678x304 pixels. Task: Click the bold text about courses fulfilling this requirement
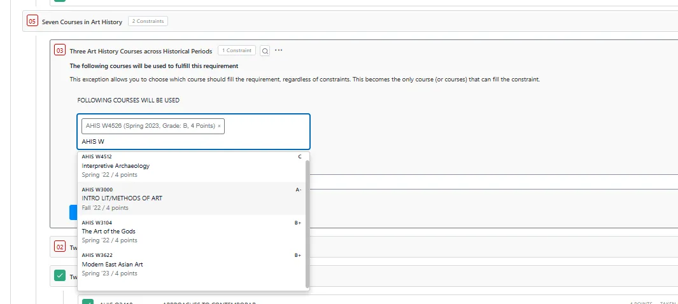(x=154, y=66)
